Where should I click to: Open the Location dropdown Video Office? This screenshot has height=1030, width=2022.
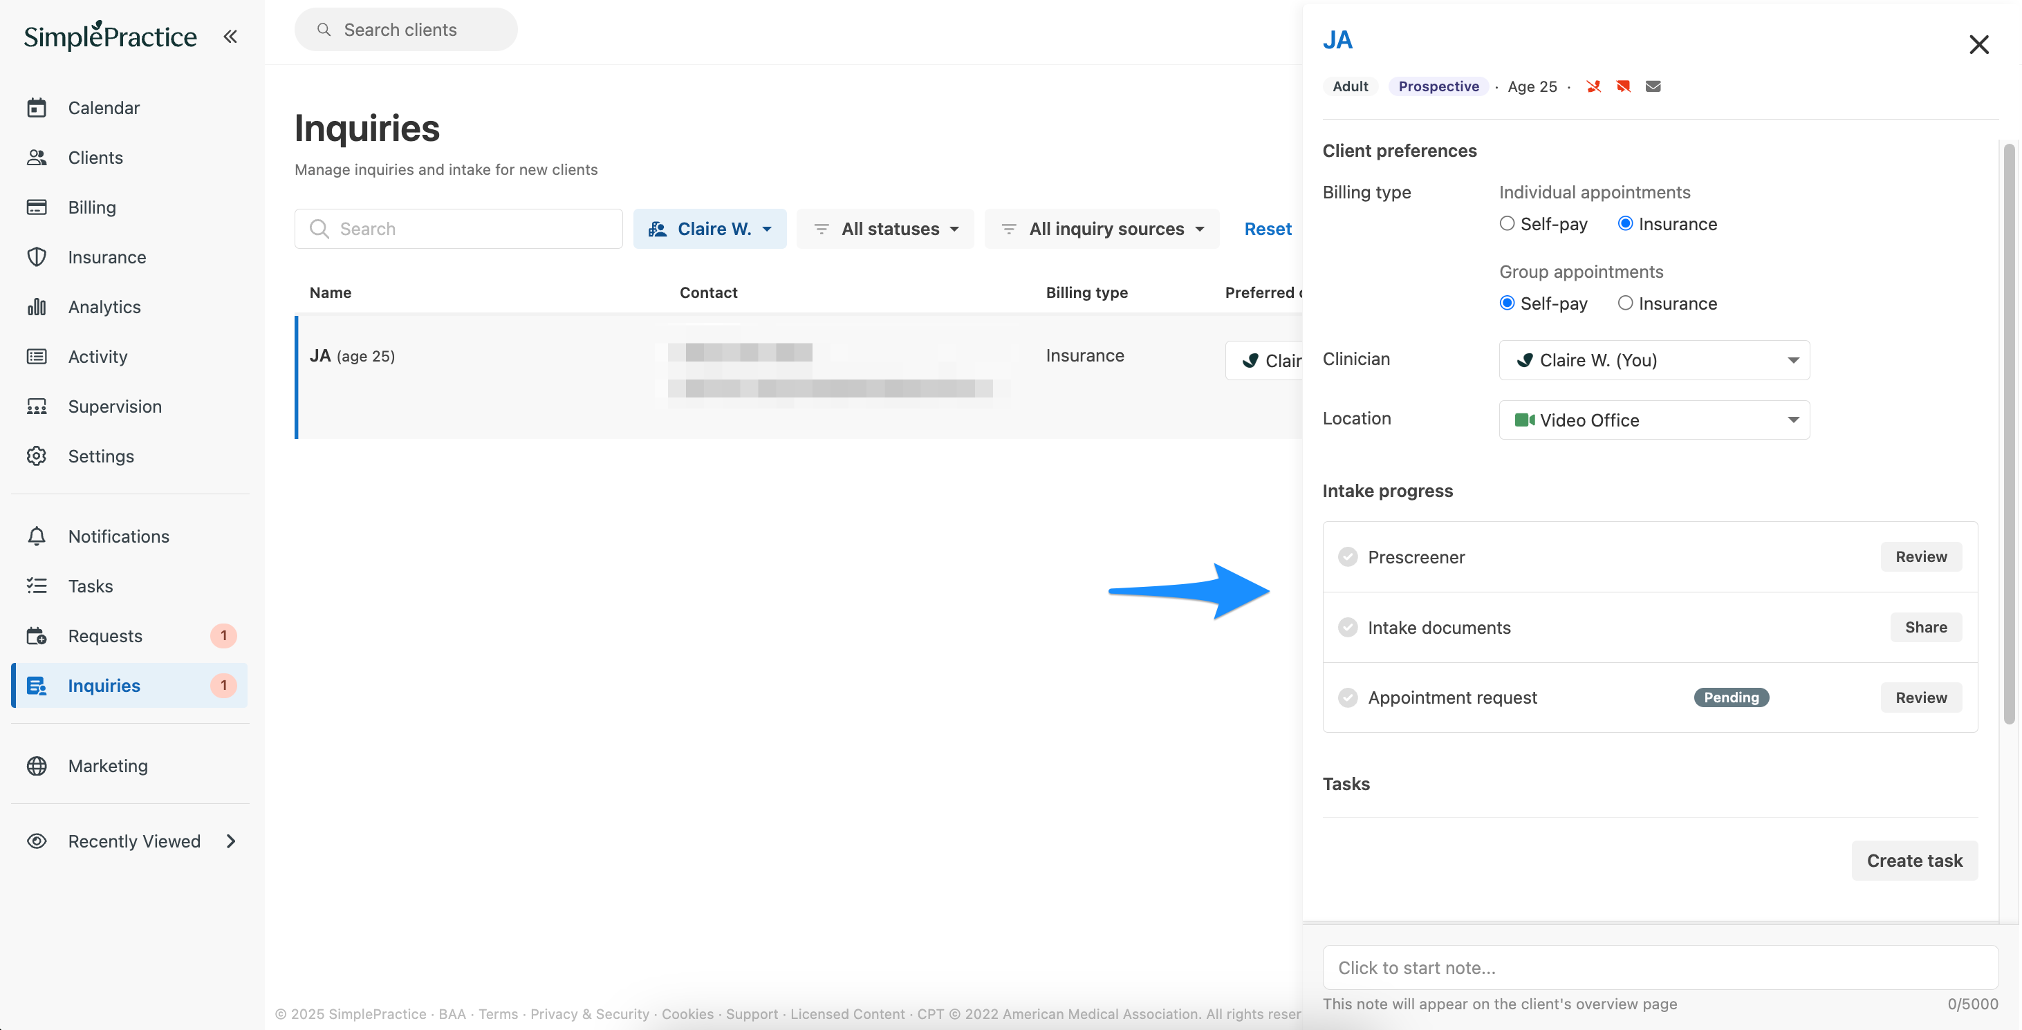(x=1654, y=420)
